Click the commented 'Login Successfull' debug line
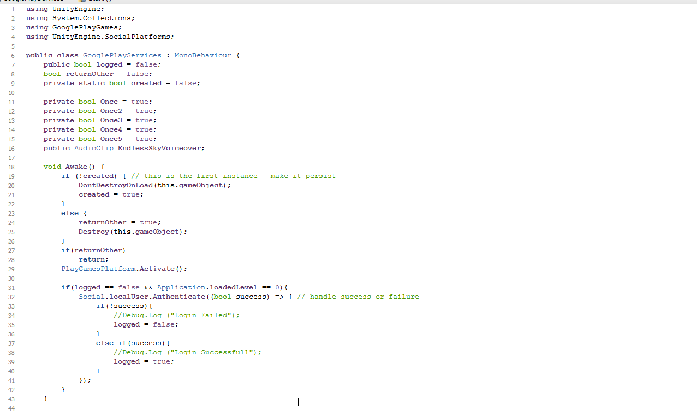The width and height of the screenshot is (697, 415). (188, 352)
